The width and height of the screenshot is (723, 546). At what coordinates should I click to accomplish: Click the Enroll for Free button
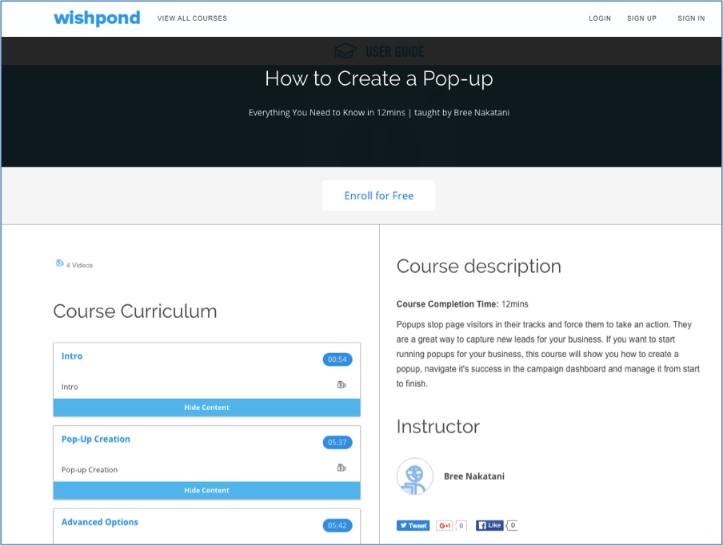tap(378, 195)
